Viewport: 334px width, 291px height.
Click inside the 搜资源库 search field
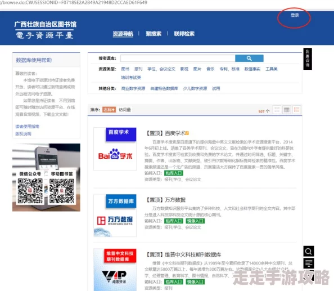pyautogui.click(x=178, y=58)
